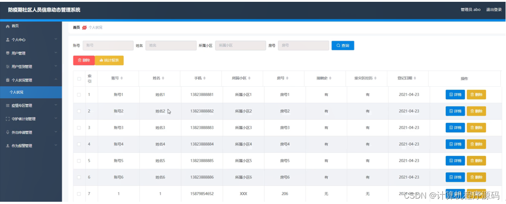Click yellow 删除 button for 账号6 row
The width and height of the screenshot is (506, 204).
476,177
